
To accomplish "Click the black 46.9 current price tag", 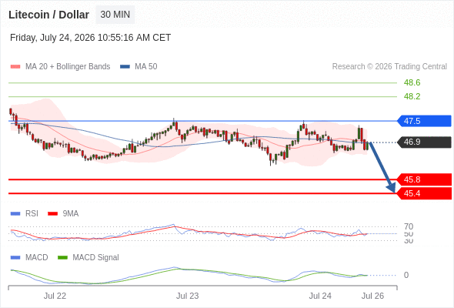I will (x=424, y=142).
